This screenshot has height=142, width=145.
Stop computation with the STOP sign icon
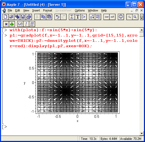click(121, 17)
